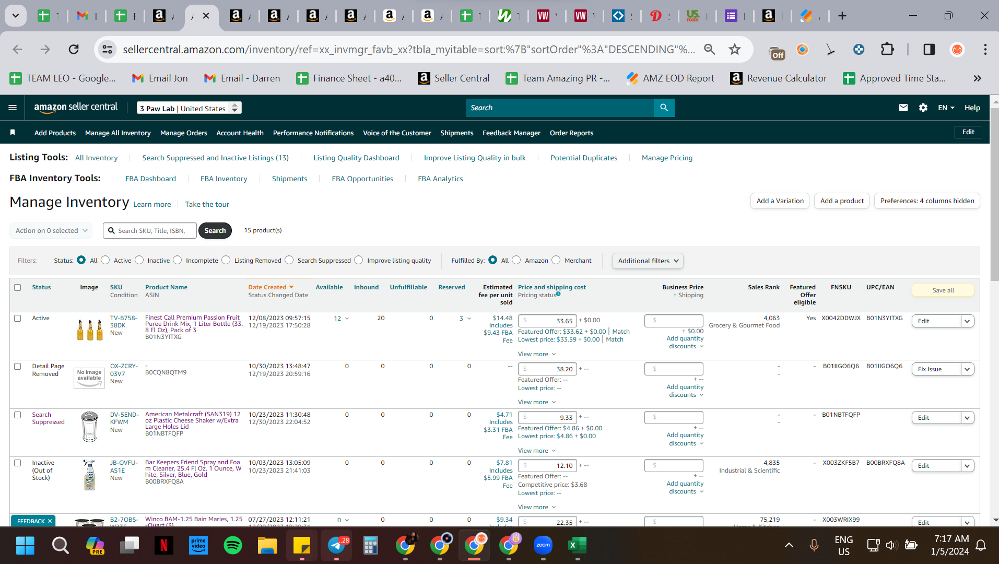Viewport: 999px width, 564px height.
Task: Open Chrome's three-dot menu
Action: [x=985, y=49]
